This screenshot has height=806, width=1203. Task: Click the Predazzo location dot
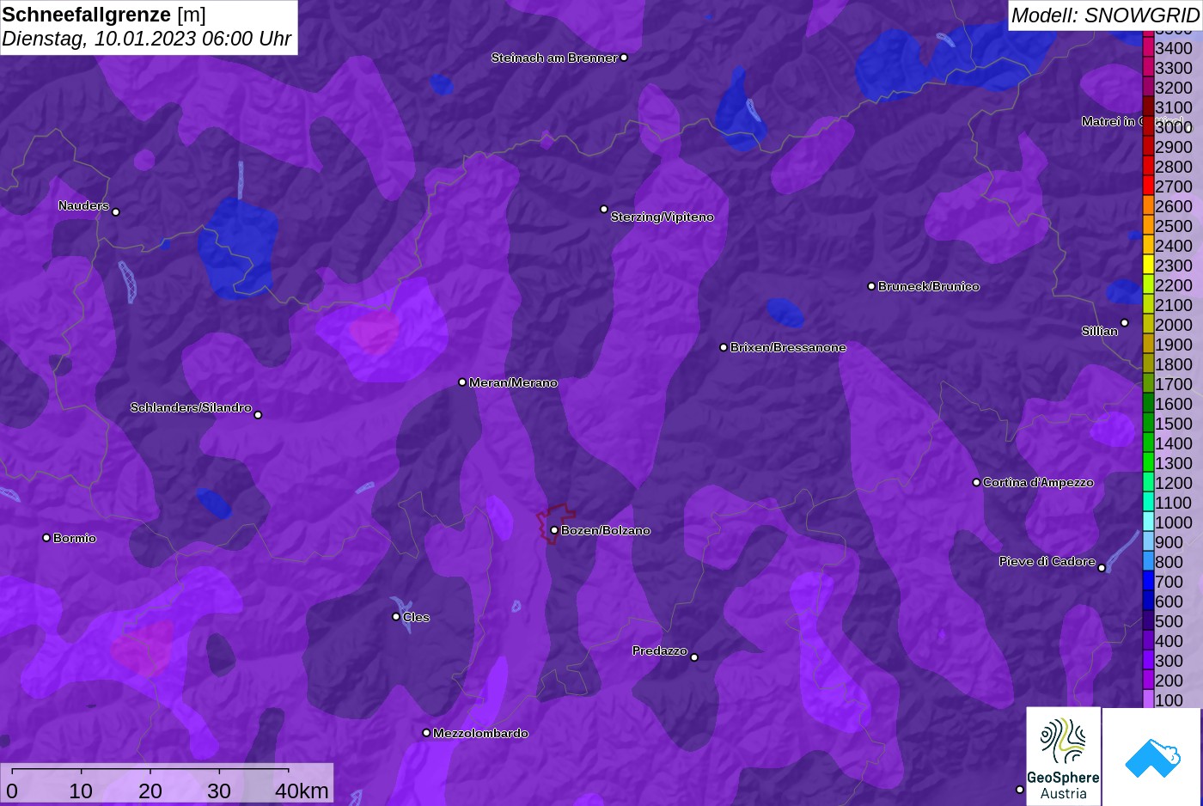click(x=694, y=657)
